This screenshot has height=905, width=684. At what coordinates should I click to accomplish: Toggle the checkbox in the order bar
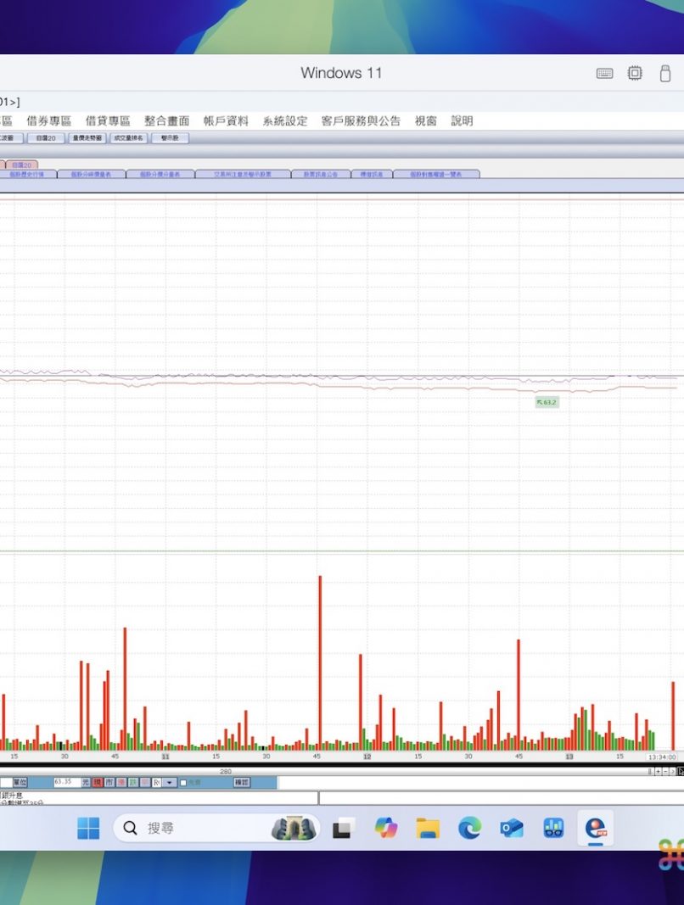click(183, 782)
